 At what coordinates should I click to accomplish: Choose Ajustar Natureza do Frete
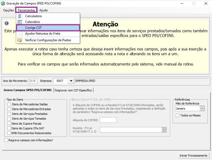pyautogui.click(x=48, y=34)
